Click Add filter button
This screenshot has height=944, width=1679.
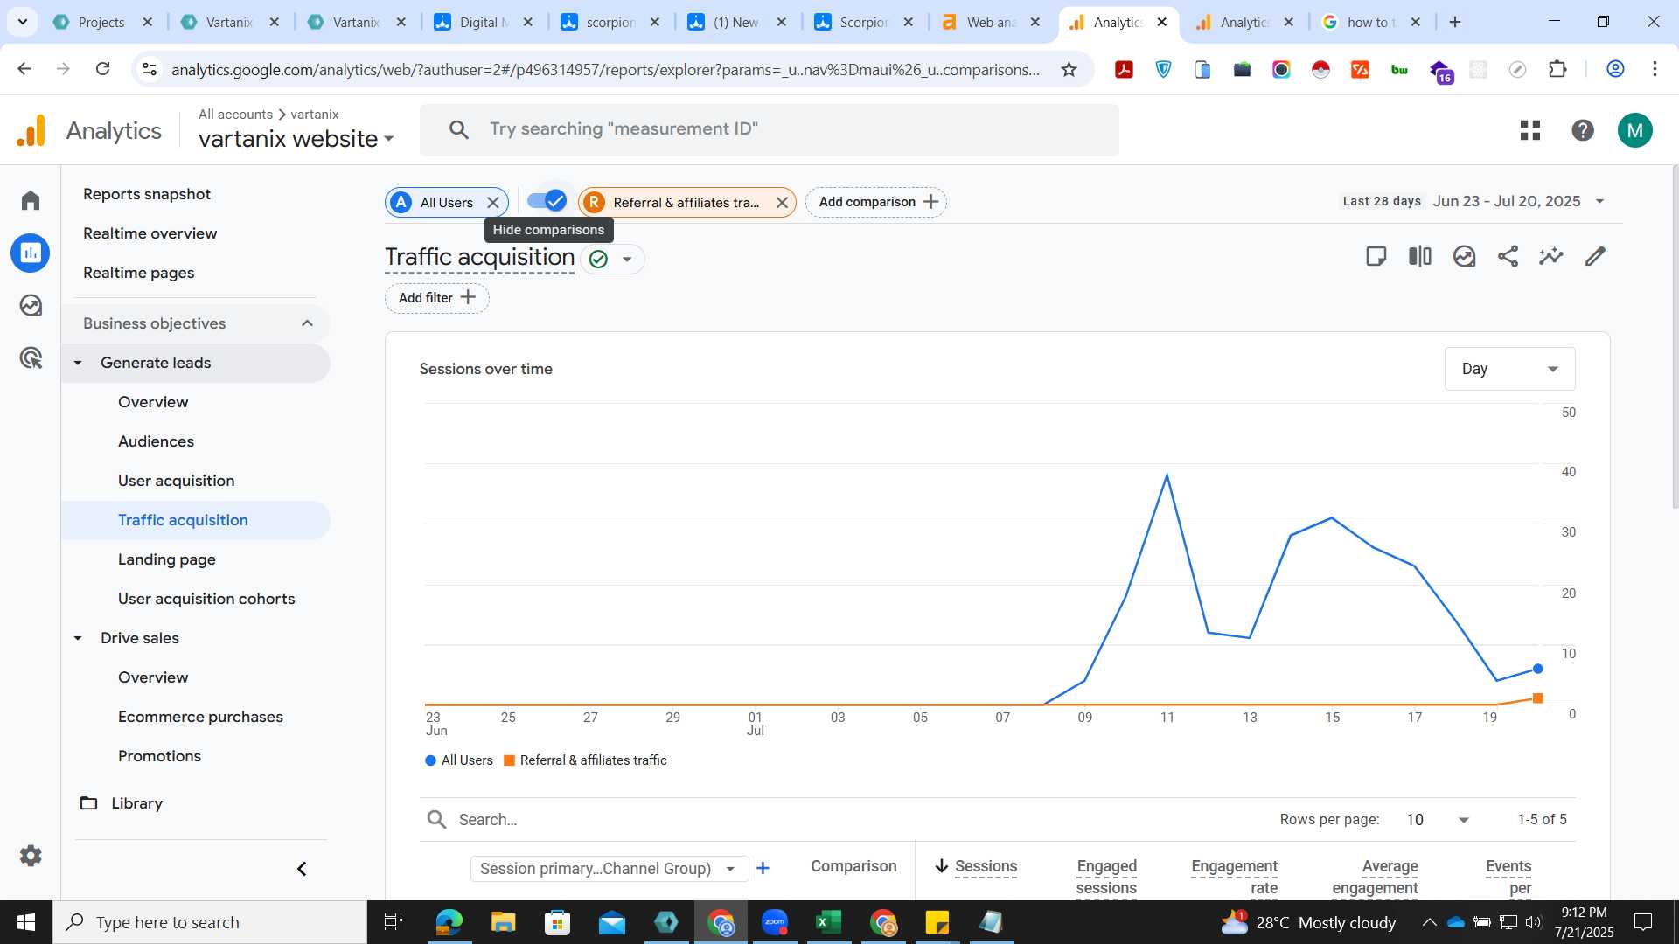click(436, 298)
